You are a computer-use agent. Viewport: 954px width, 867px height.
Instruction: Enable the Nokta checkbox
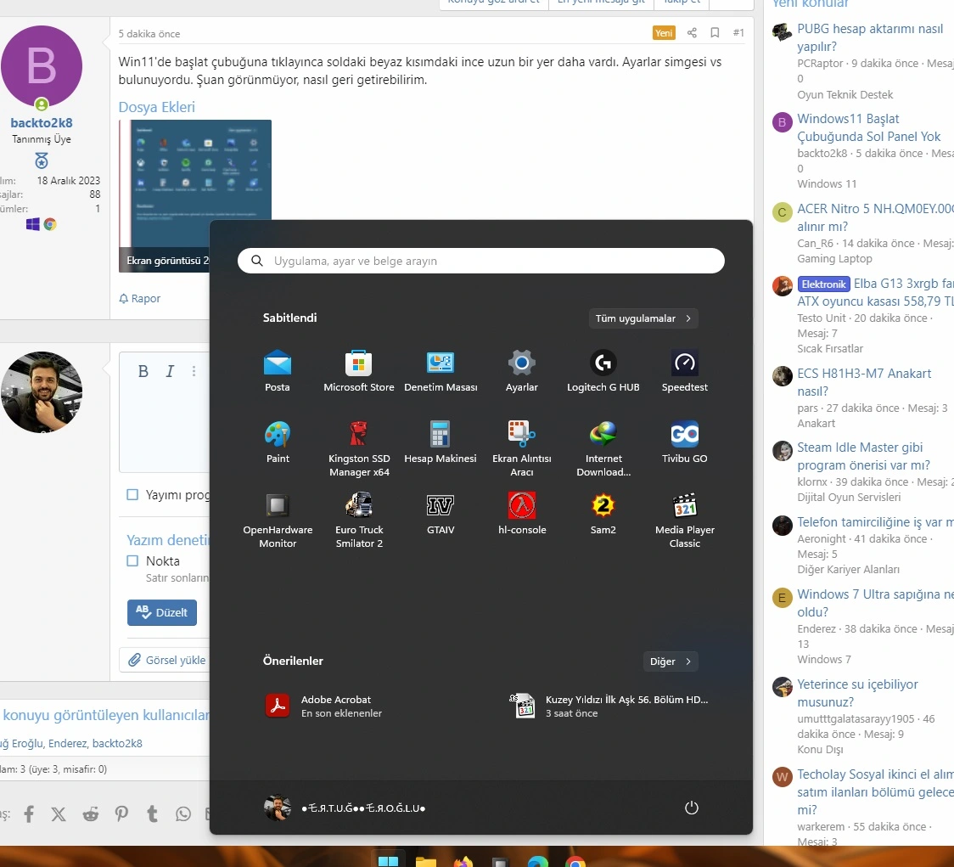click(x=132, y=561)
